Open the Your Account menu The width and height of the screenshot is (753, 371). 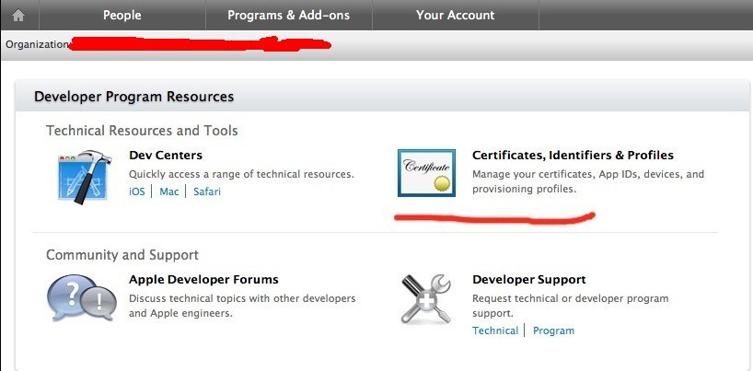coord(456,16)
